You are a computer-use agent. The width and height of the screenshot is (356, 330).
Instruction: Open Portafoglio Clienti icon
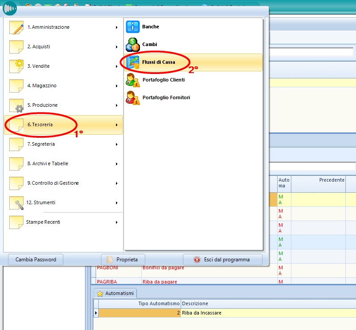click(x=133, y=80)
